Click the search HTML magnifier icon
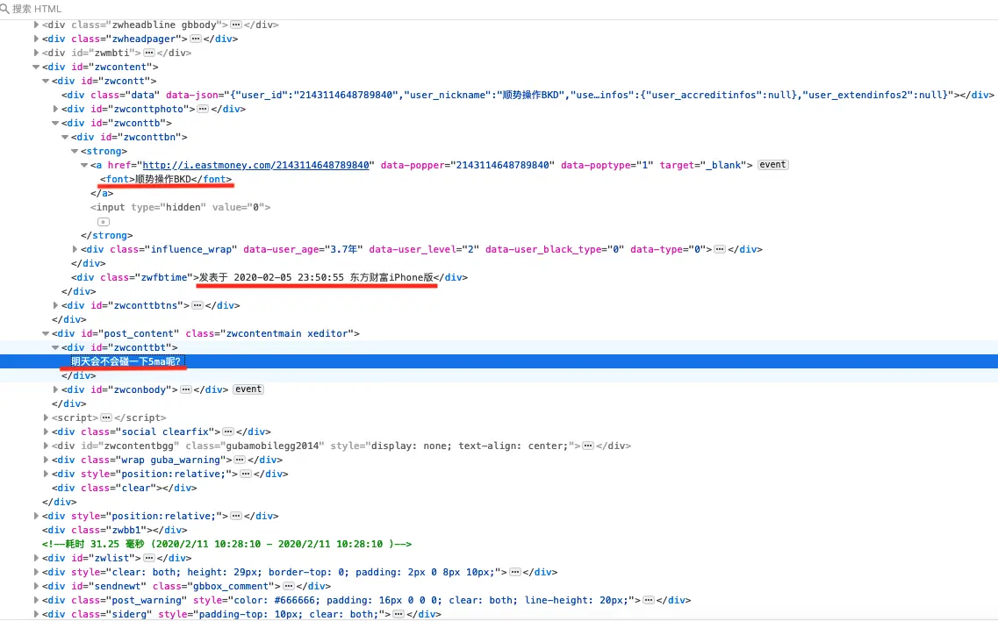The height and width of the screenshot is (621, 998). pos(4,9)
